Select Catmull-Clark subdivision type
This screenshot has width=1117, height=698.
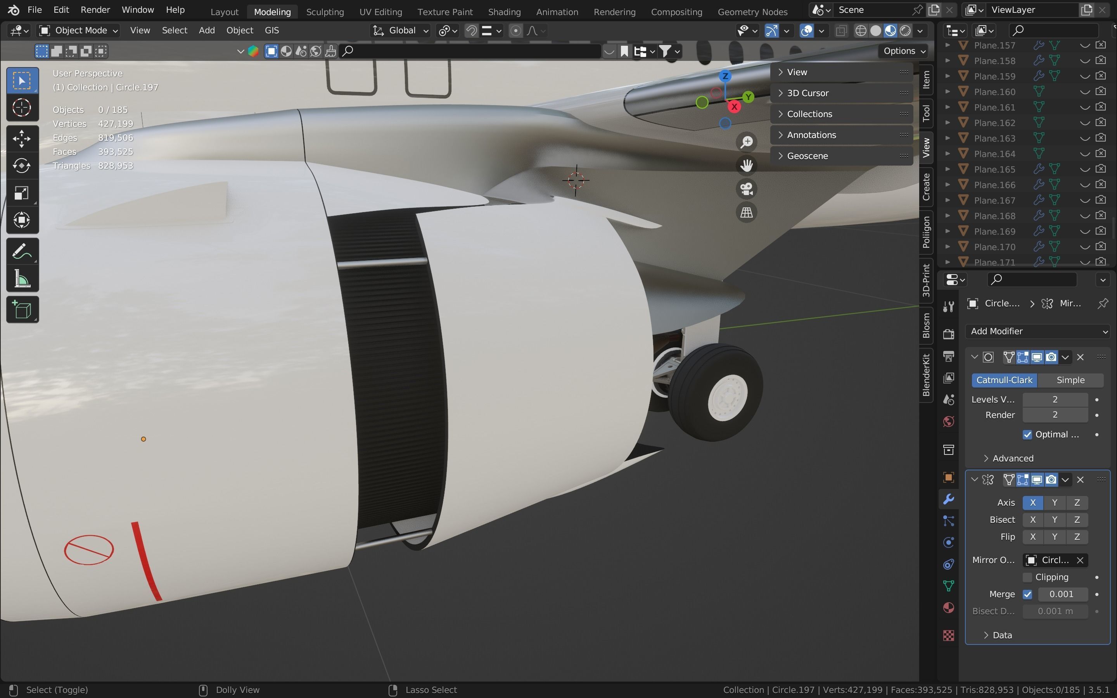(x=1005, y=380)
